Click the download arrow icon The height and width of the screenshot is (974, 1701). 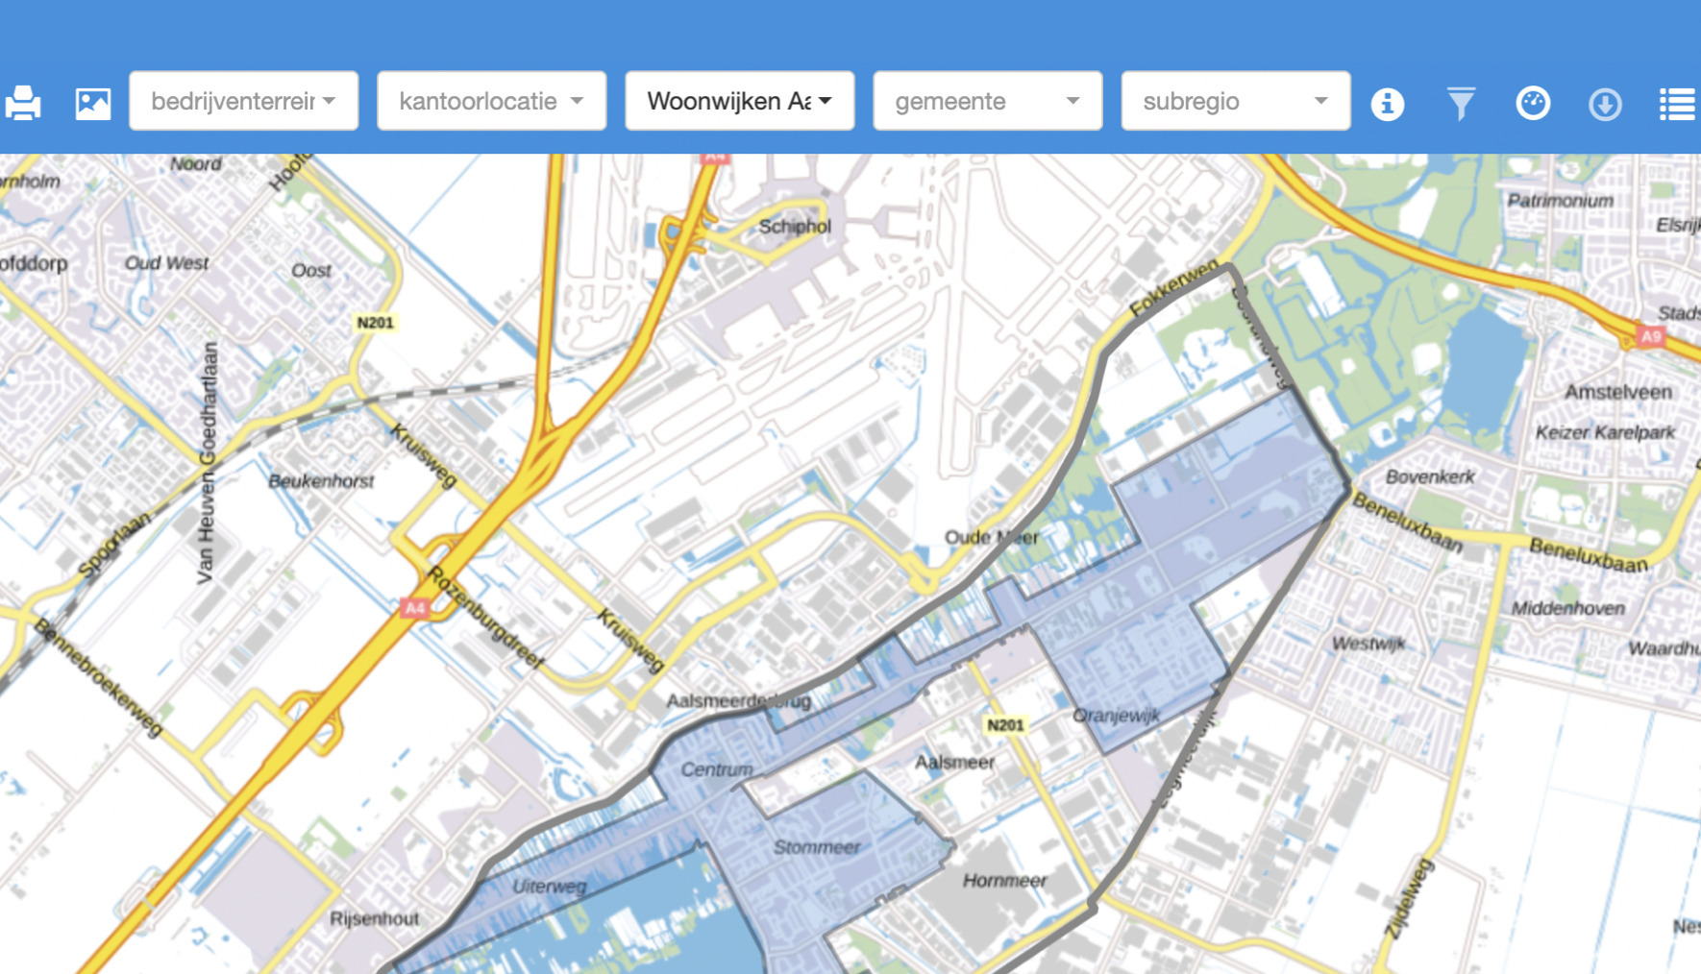click(1605, 104)
